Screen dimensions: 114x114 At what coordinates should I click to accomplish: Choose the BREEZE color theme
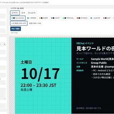pyautogui.click(x=32, y=18)
